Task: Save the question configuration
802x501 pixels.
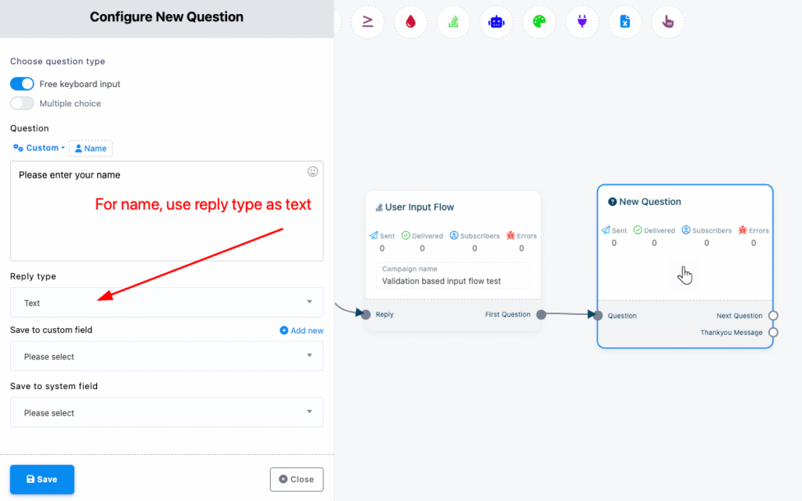Action: click(42, 480)
